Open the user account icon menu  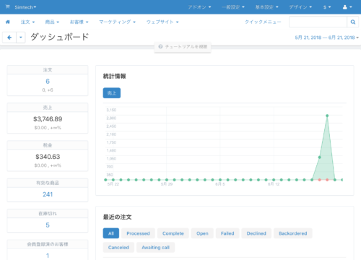(347, 7)
